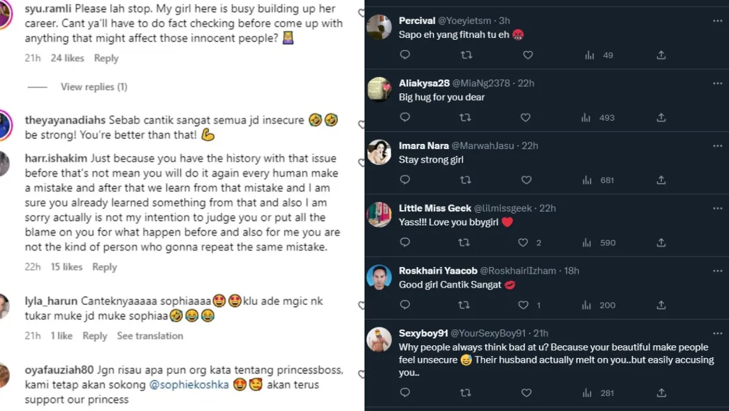The width and height of the screenshot is (729, 411).
Task: Expand "View replies (1)" under syu.ramli's comment
Action: pyautogui.click(x=93, y=87)
